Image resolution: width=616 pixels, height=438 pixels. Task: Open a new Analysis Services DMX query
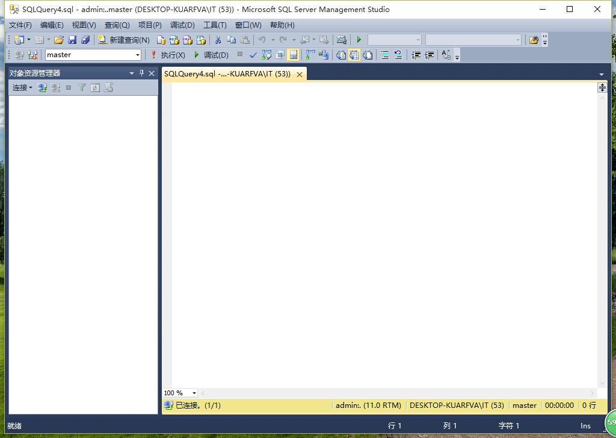188,40
